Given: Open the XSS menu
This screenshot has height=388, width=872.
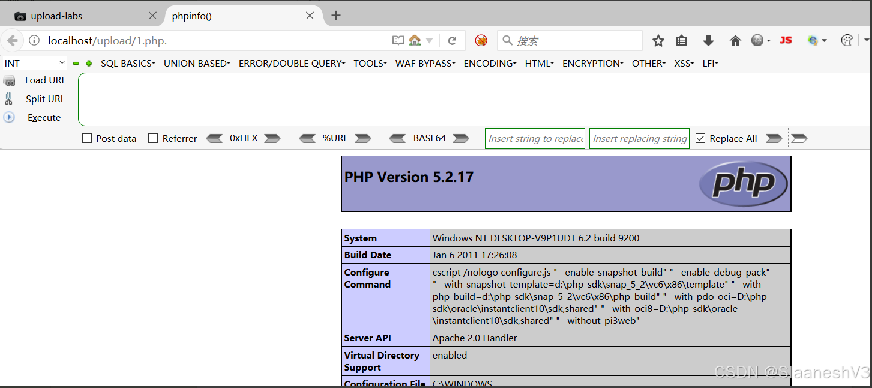Looking at the screenshot, I should tap(684, 63).
